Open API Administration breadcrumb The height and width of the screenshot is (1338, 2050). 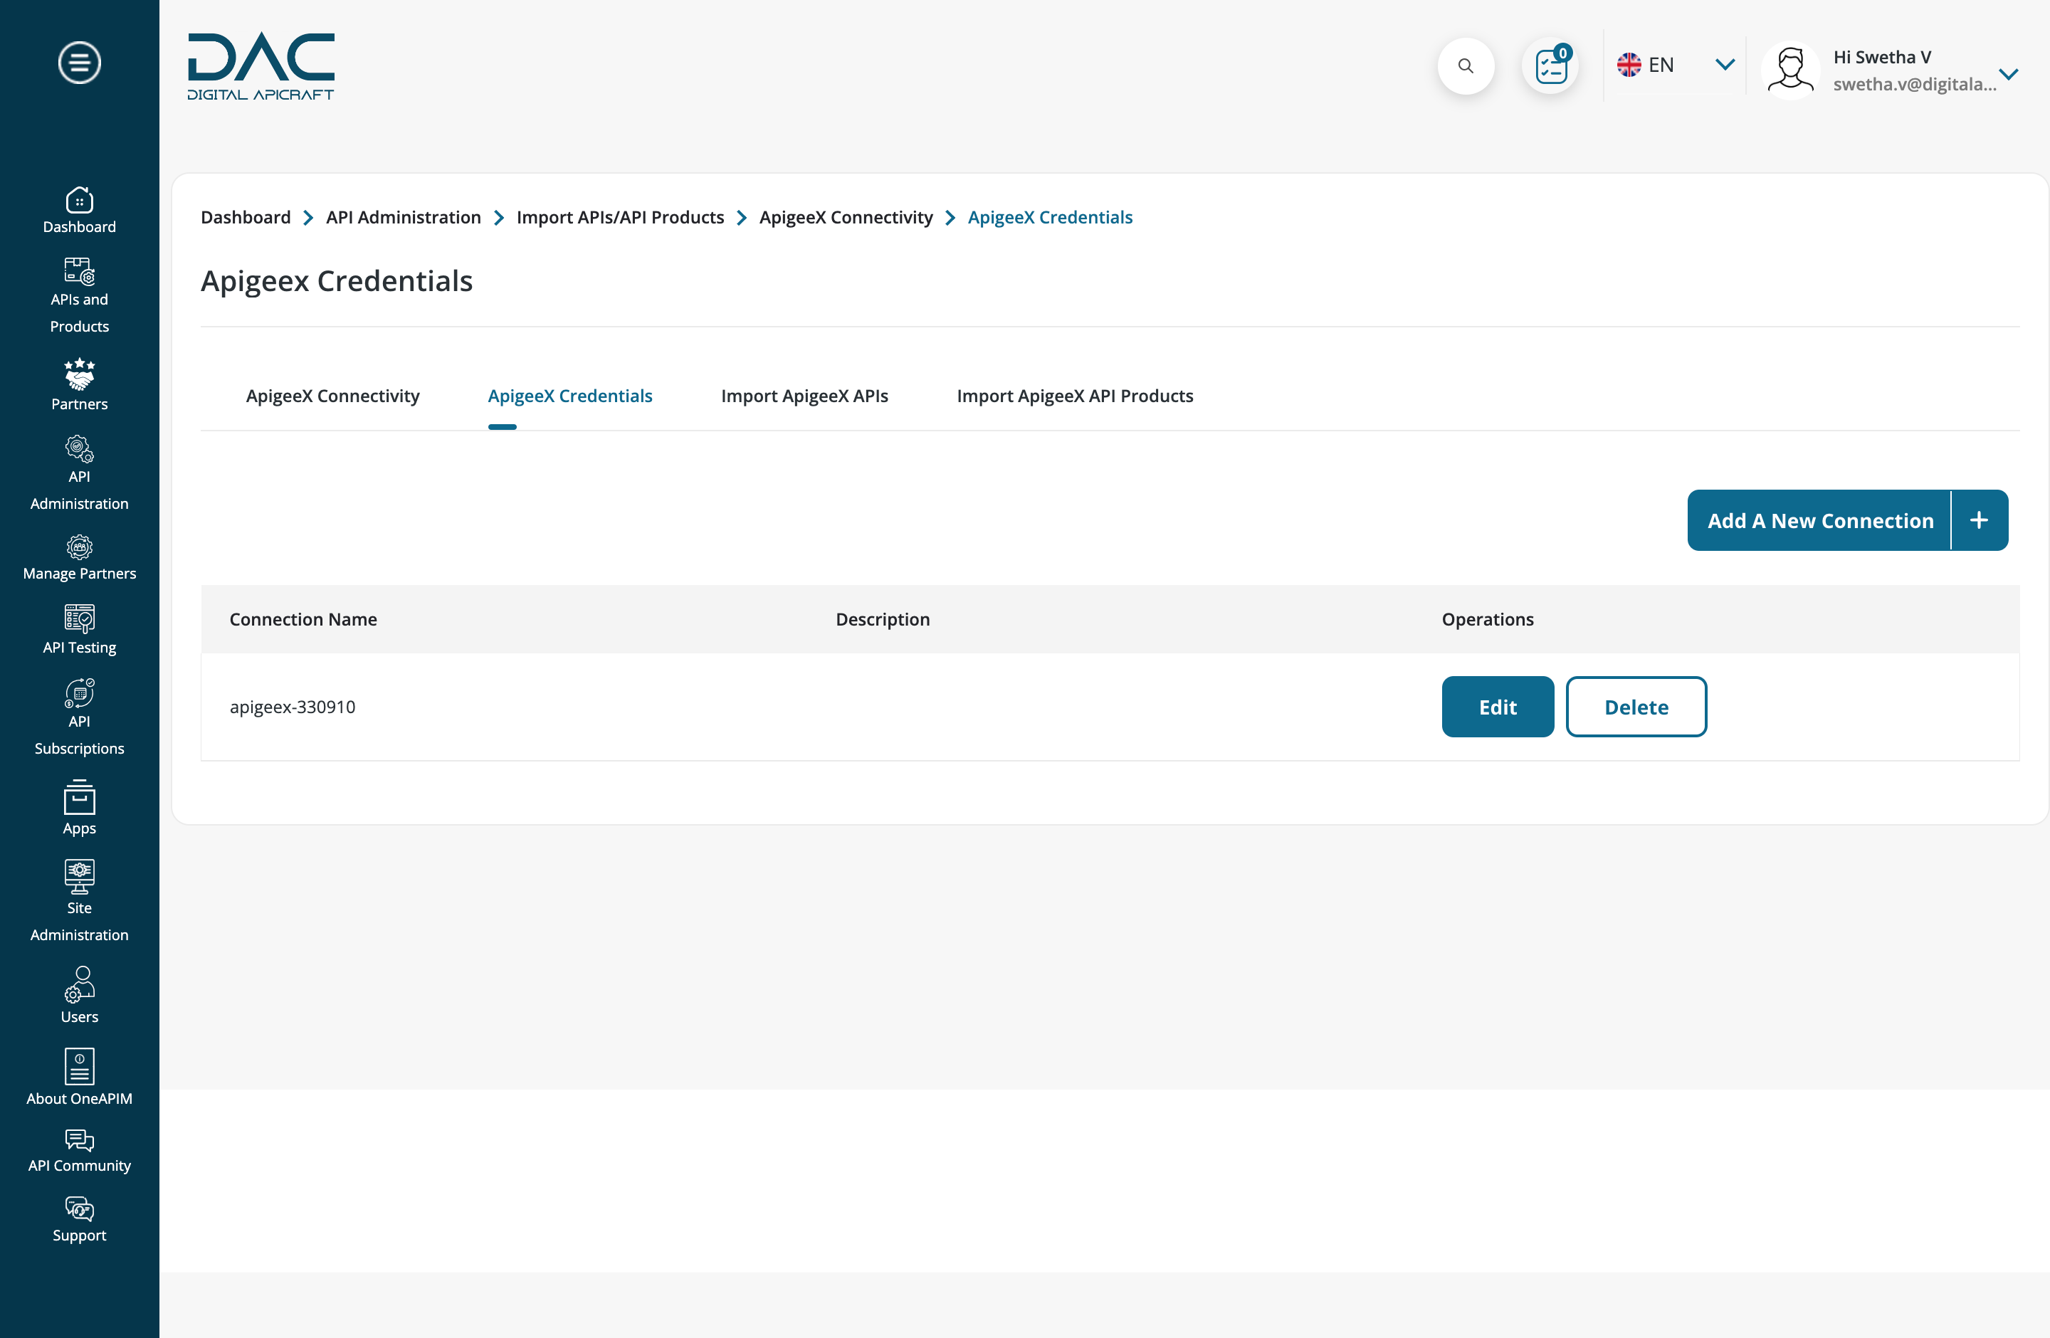tap(403, 217)
